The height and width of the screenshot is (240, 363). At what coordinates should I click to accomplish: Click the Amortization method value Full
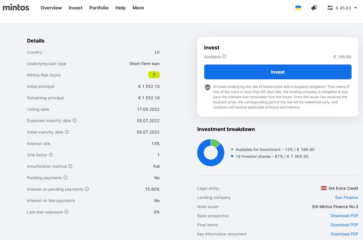(x=156, y=166)
